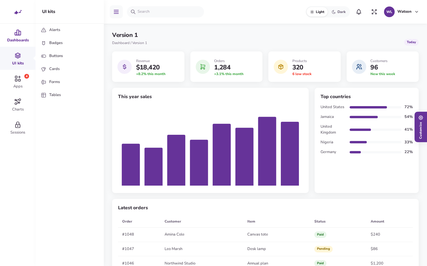Image resolution: width=427 pixels, height=266 pixels.
Task: Expand the Watson account dropdown chevron
Action: pos(417,12)
